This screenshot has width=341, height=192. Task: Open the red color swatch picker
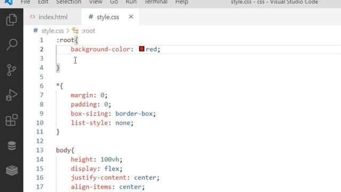(142, 49)
